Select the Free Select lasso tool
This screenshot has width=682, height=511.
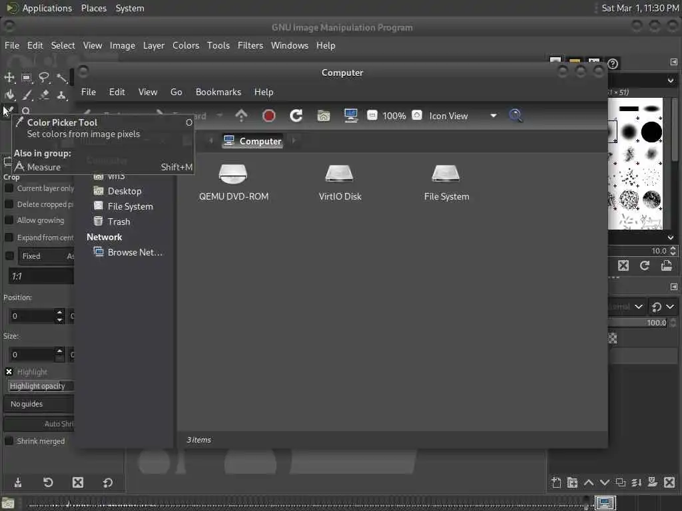(44, 78)
